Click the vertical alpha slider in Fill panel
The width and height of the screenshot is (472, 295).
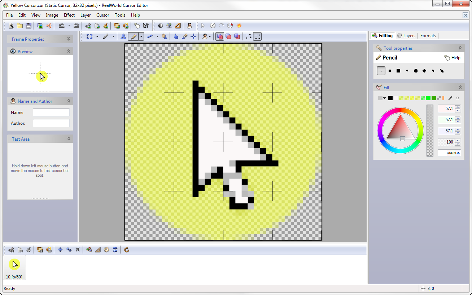pyautogui.click(x=430, y=131)
